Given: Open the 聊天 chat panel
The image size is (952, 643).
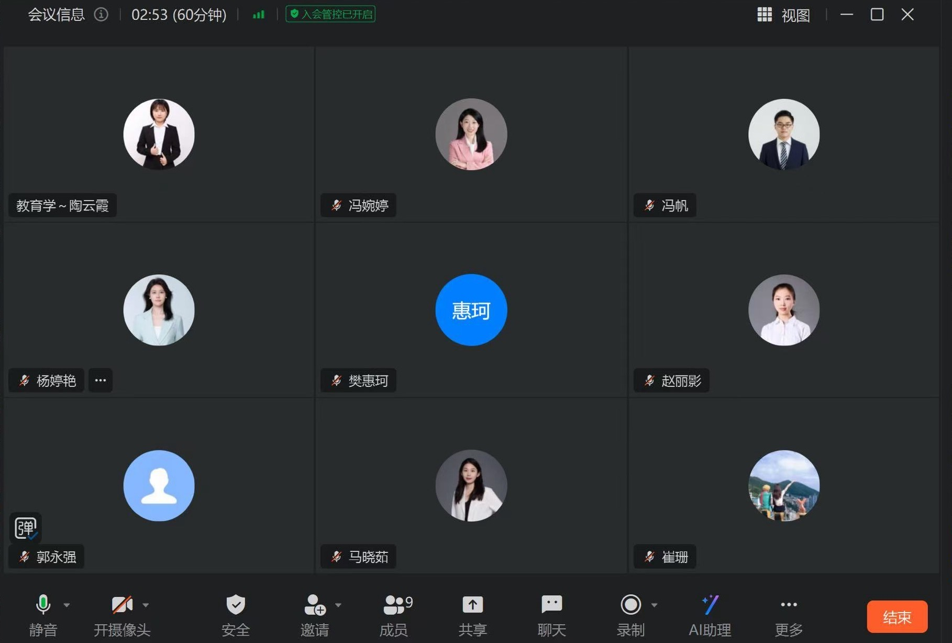Looking at the screenshot, I should point(551,605).
